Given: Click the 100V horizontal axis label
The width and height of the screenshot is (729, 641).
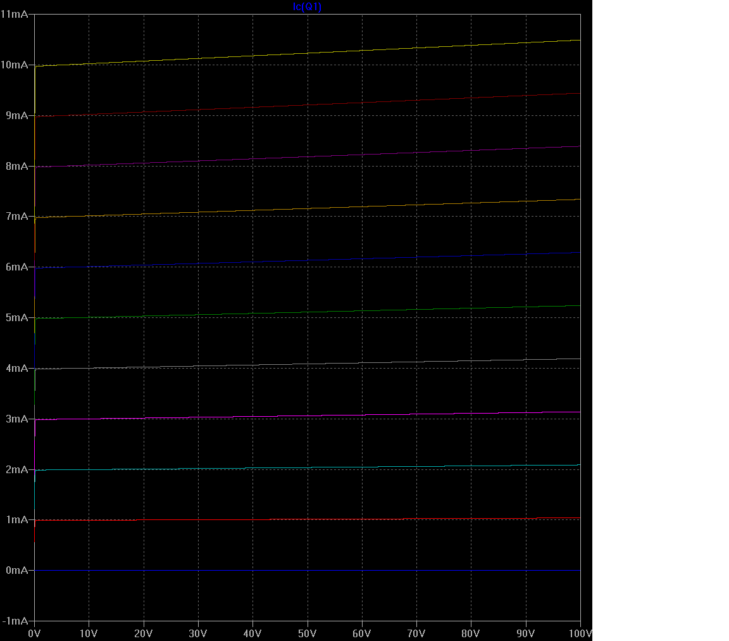Looking at the screenshot, I should [x=580, y=633].
